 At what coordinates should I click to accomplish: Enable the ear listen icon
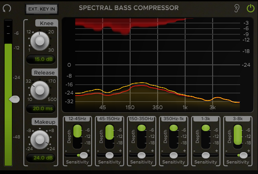click(237, 8)
